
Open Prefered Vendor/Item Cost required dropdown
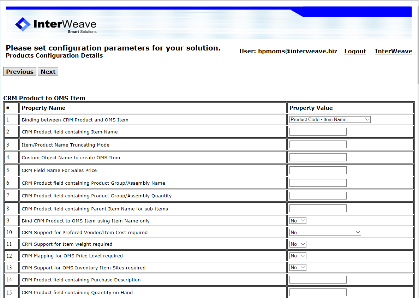pos(325,232)
